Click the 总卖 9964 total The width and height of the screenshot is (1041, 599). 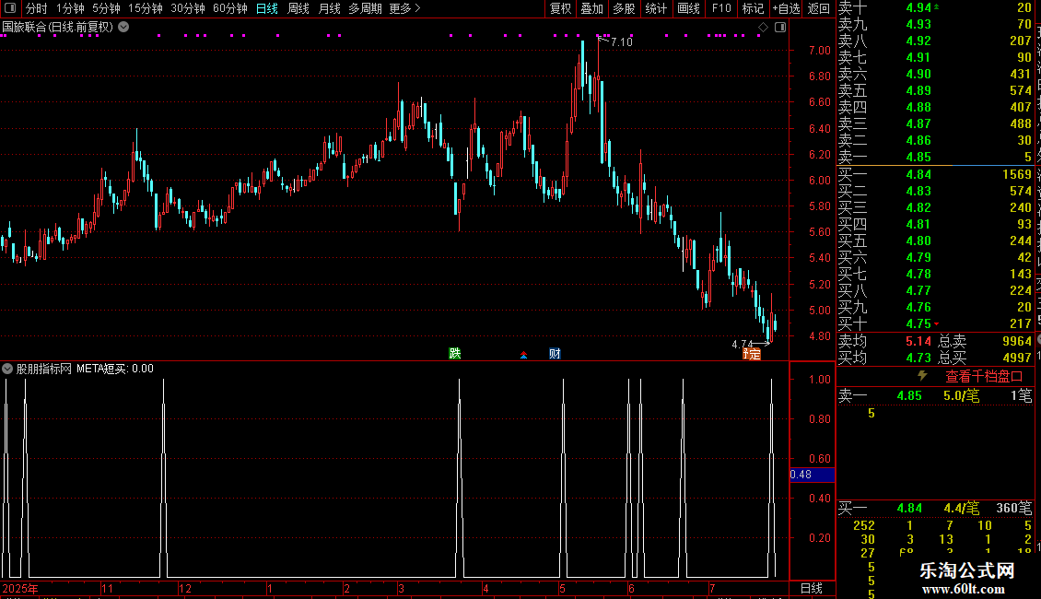pyautogui.click(x=985, y=341)
